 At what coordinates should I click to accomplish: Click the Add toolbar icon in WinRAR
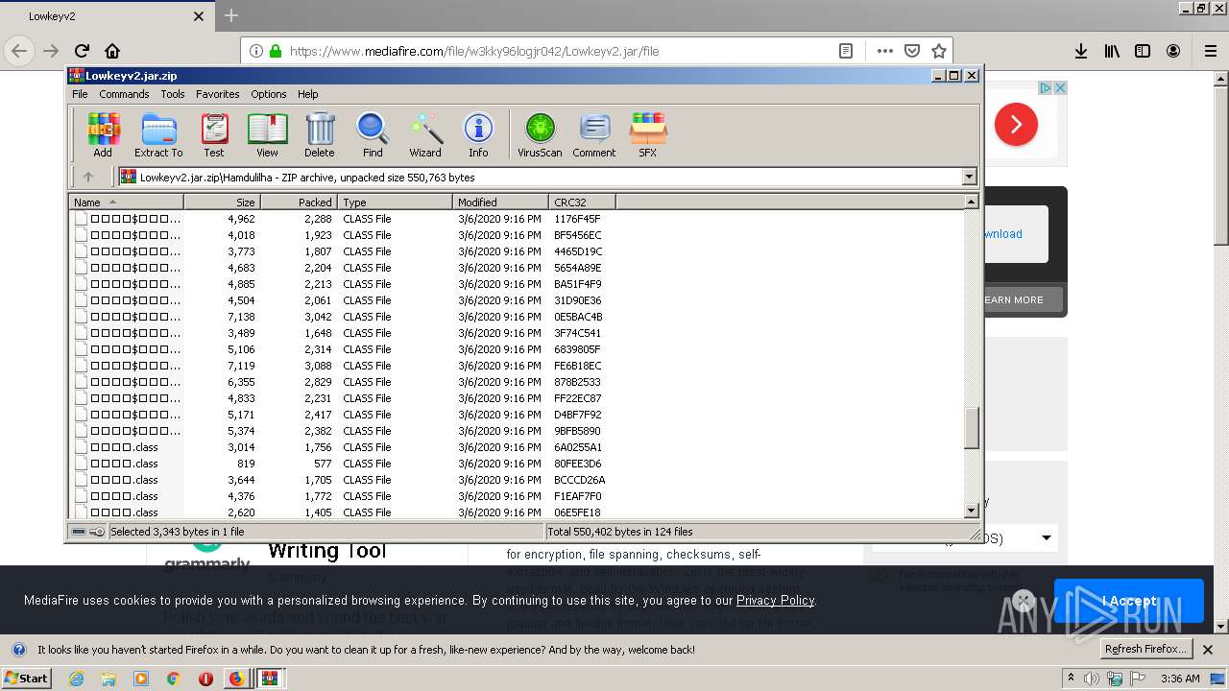[103, 134]
